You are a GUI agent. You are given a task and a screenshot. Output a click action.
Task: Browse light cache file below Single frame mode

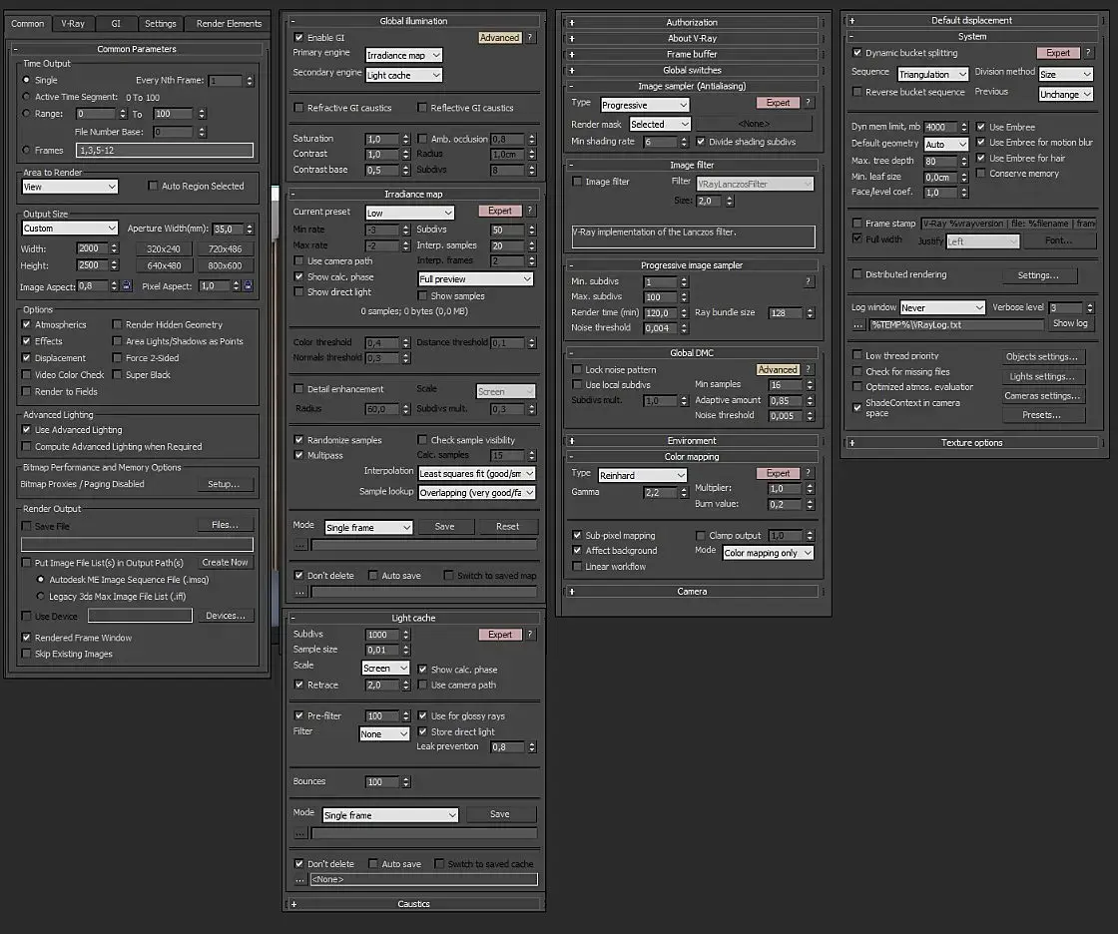tap(300, 833)
